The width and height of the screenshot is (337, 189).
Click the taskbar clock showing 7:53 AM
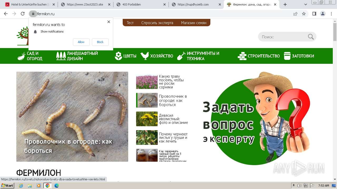coord(324,186)
